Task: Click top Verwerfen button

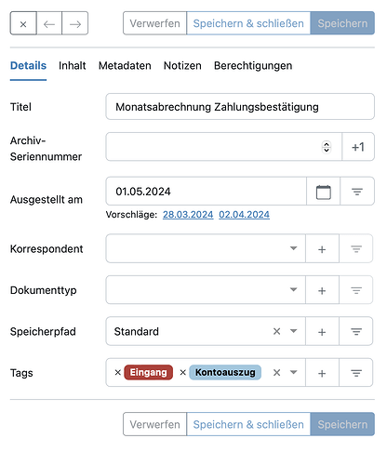Action: 154,23
